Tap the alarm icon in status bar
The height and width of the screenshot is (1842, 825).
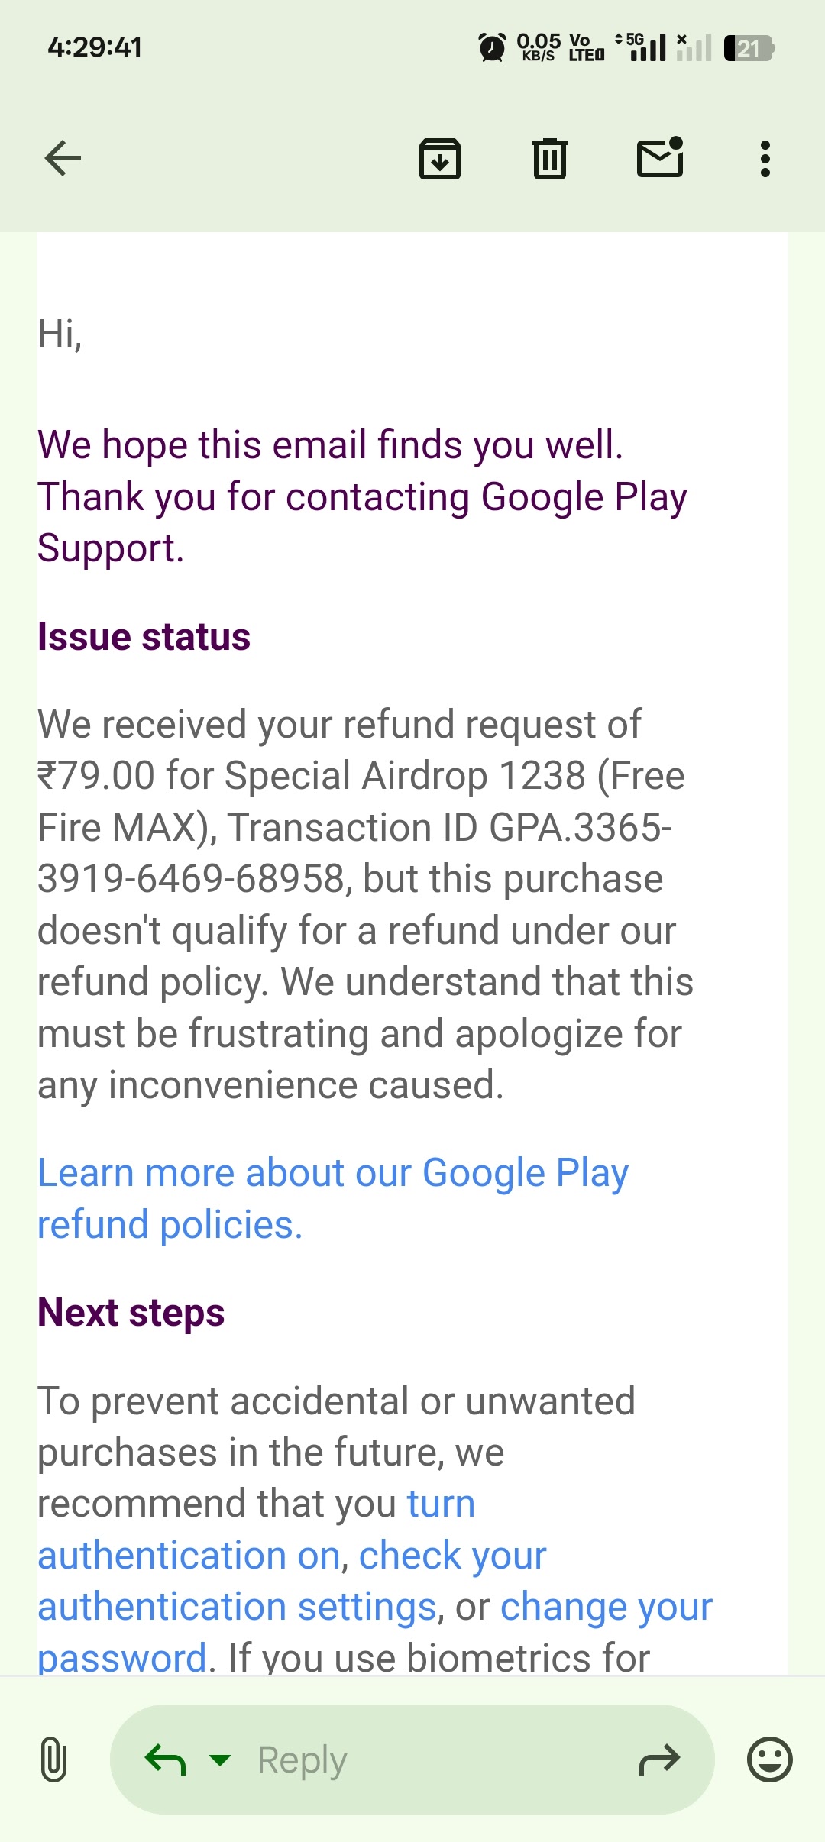coord(492,47)
